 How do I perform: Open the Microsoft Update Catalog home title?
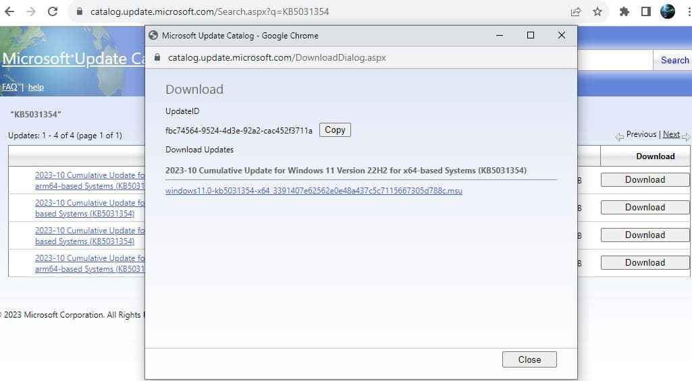point(74,59)
